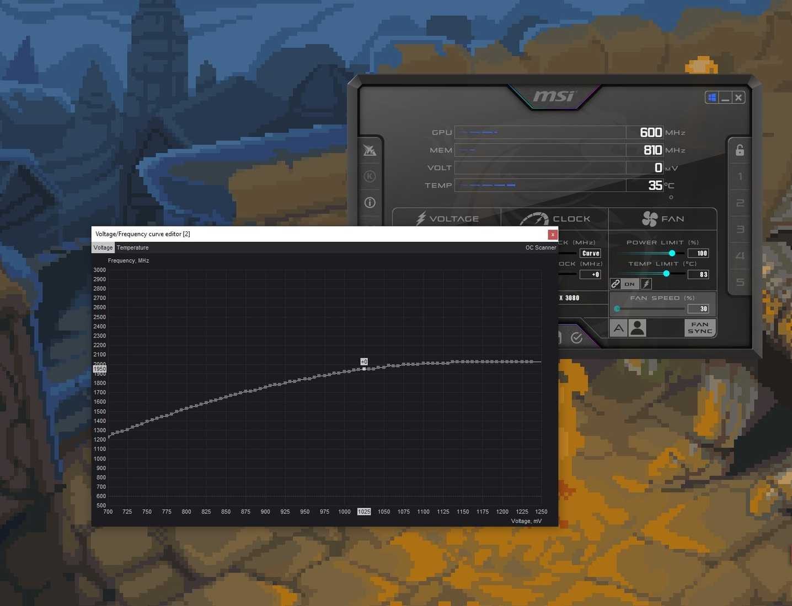The height and width of the screenshot is (606, 792).
Task: Open the fan settings section icon
Action: click(x=663, y=219)
